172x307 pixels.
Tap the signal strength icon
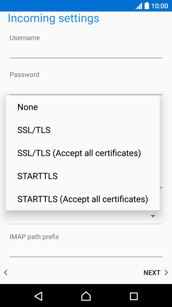[139, 6]
